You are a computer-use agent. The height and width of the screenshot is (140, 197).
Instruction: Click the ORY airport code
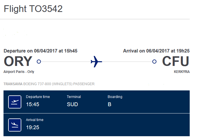18,61
